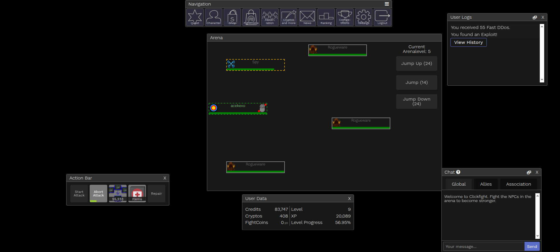Pop out the Chat window
The height and width of the screenshot is (252, 560).
point(529,172)
